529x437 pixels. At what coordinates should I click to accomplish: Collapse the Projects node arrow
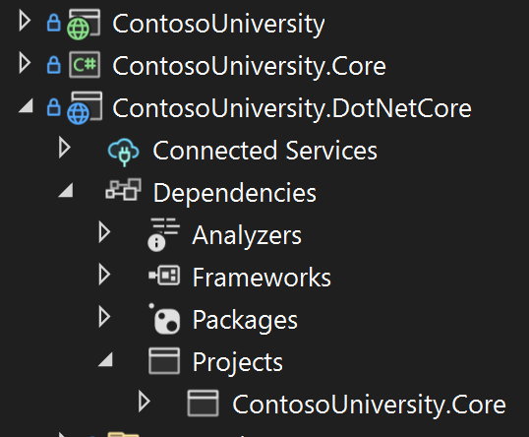pyautogui.click(x=105, y=359)
